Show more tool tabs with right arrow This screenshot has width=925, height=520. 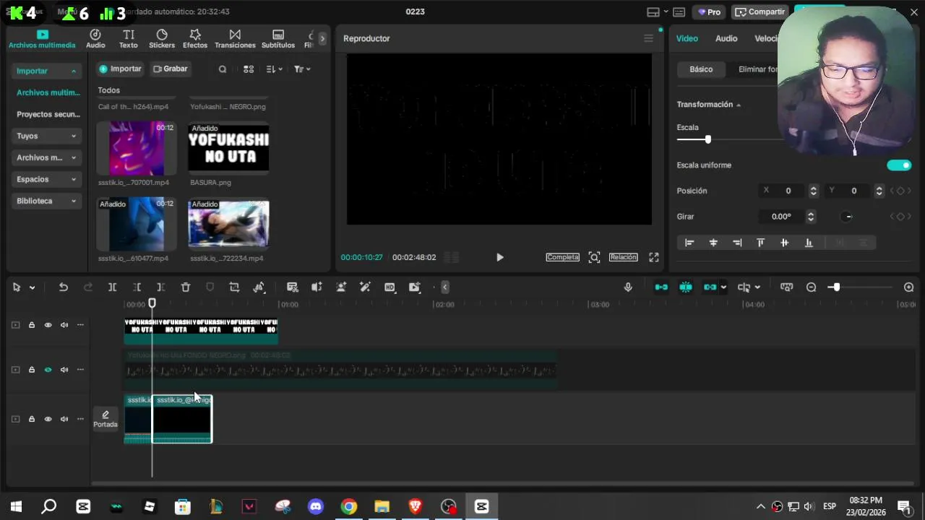click(x=322, y=39)
